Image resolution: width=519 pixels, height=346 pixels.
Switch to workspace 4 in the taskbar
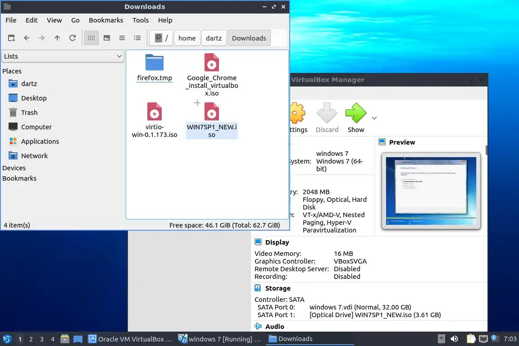53,339
